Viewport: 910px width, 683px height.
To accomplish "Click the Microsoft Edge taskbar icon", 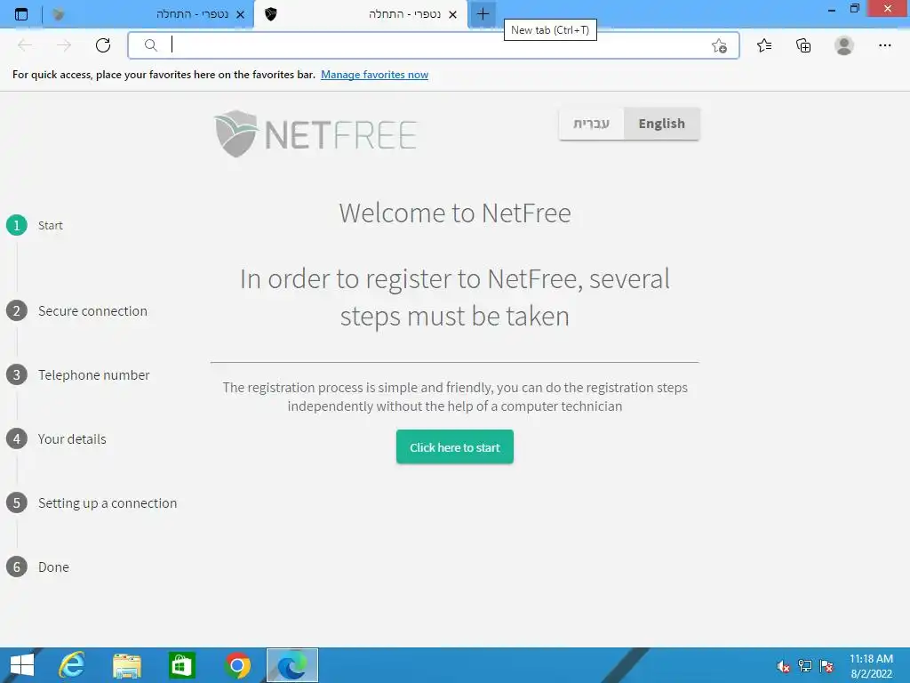I will click(x=291, y=665).
